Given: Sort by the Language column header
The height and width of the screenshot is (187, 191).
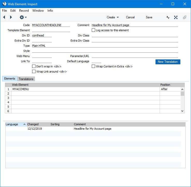Looking at the screenshot, I should [x=16, y=124].
